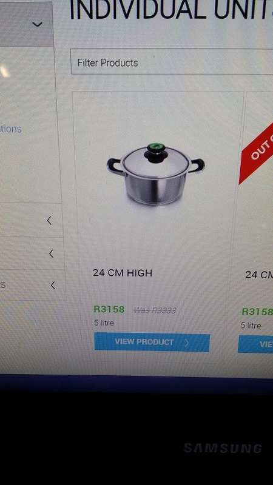Click the green lid knob on pot
This screenshot has width=273, height=485.
click(156, 147)
